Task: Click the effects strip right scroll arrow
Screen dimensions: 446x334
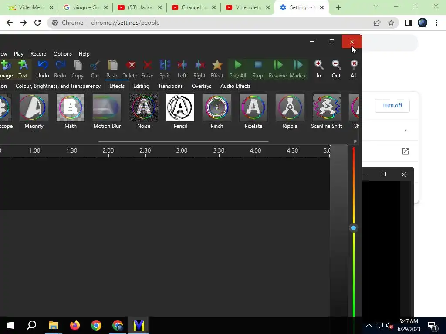Action: [355, 141]
